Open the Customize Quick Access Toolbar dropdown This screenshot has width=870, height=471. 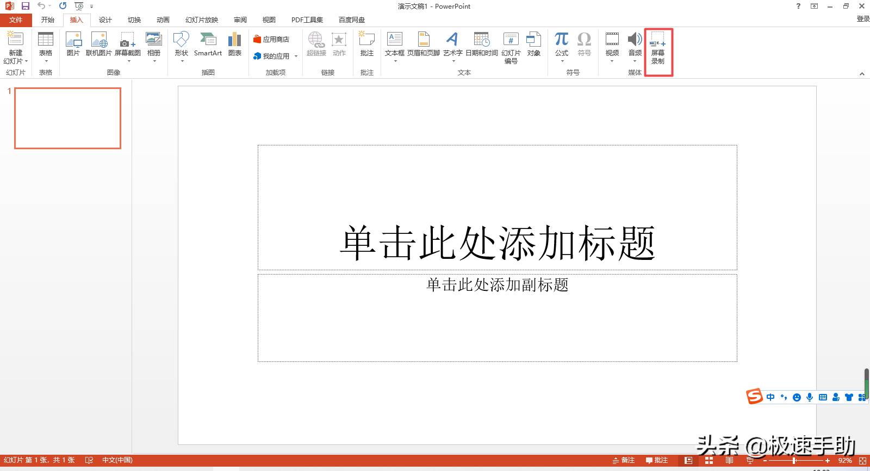[x=91, y=7]
